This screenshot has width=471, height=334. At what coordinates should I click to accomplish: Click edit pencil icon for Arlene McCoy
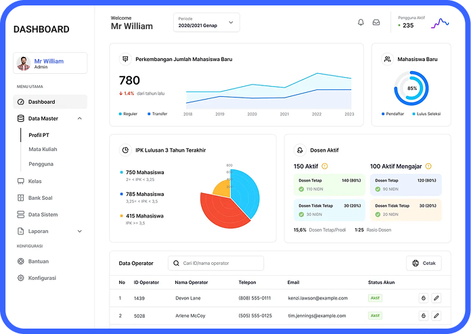pos(436,316)
